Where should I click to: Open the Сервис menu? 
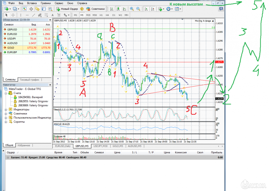coord(59,3)
